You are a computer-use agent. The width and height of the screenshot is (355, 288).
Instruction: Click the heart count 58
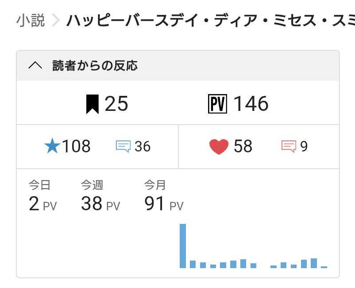pyautogui.click(x=243, y=146)
